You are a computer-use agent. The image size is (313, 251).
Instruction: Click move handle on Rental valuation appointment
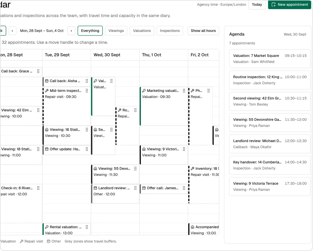87,227
